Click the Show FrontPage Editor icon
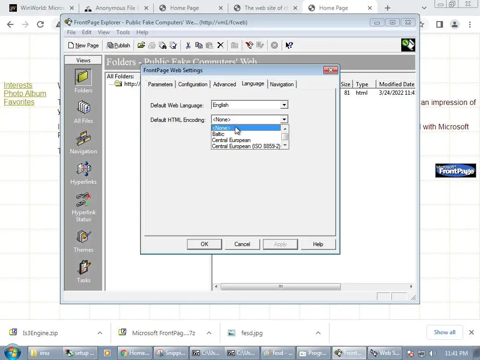 [x=249, y=45]
